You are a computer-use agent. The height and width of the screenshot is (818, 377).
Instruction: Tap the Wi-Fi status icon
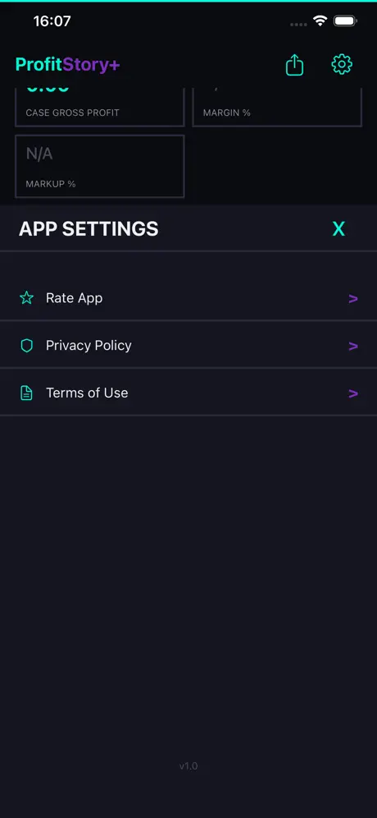pyautogui.click(x=320, y=21)
